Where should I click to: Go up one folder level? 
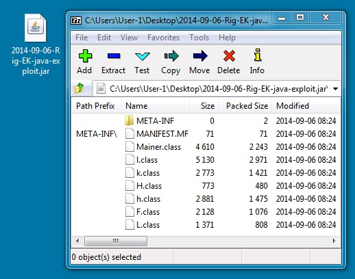point(79,88)
